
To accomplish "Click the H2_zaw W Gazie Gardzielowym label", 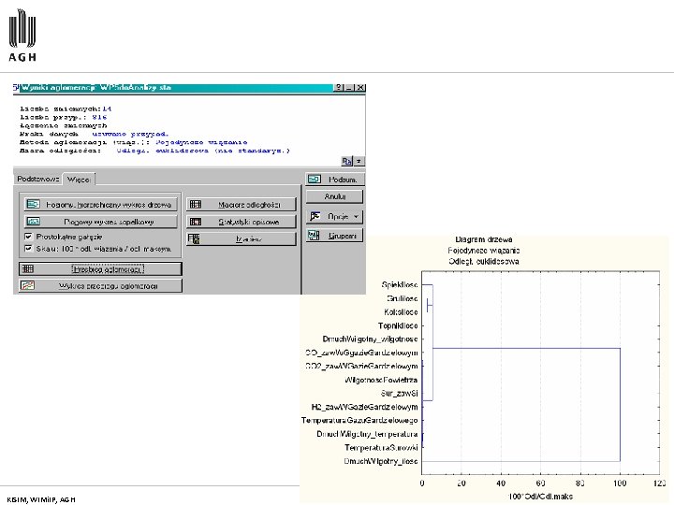I will (364, 407).
